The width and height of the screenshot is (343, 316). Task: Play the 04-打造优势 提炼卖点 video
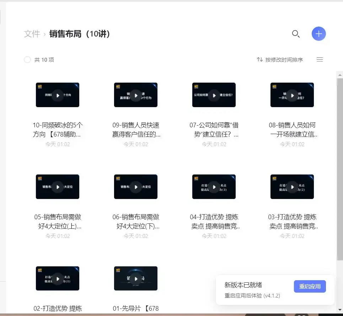point(214,187)
